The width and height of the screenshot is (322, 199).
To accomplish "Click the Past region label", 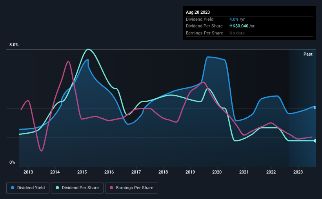I will tap(308, 54).
